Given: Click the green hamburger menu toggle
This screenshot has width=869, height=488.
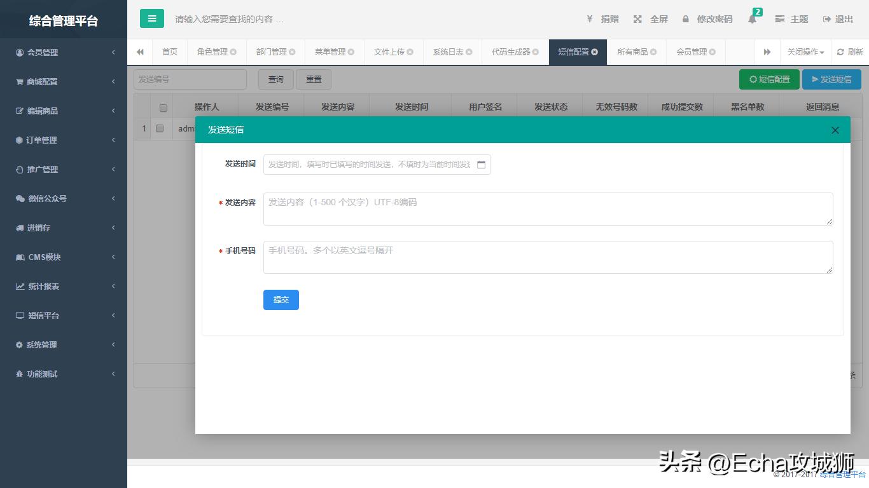Looking at the screenshot, I should click(x=151, y=18).
